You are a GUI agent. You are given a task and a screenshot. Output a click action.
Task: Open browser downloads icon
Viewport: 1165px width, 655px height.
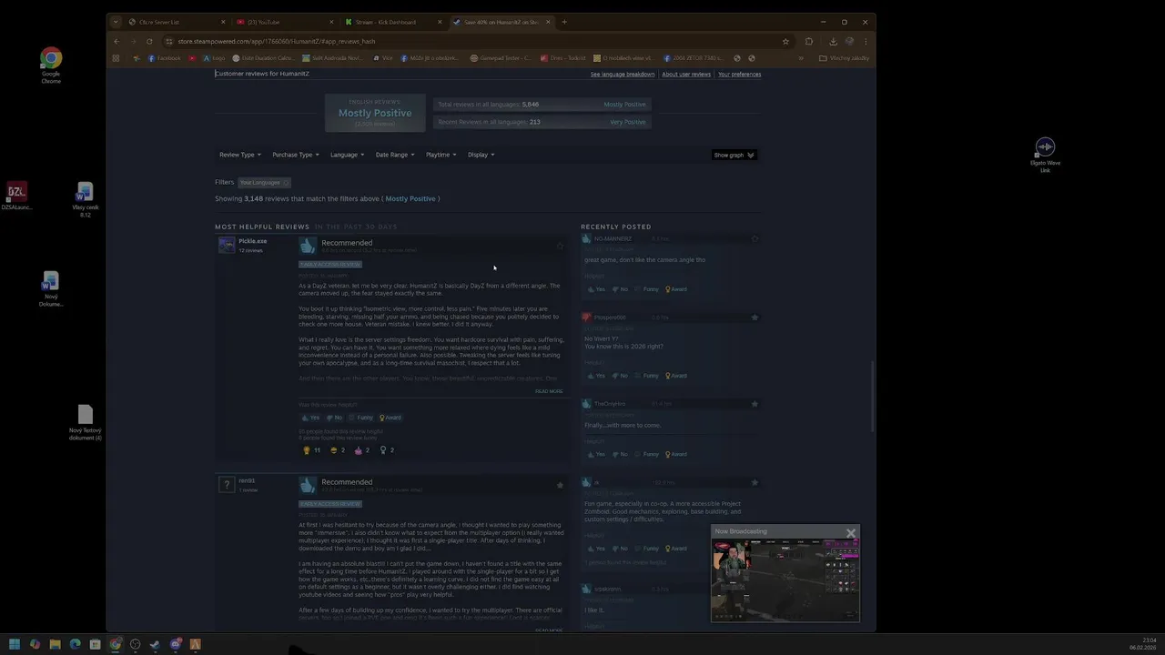click(833, 41)
